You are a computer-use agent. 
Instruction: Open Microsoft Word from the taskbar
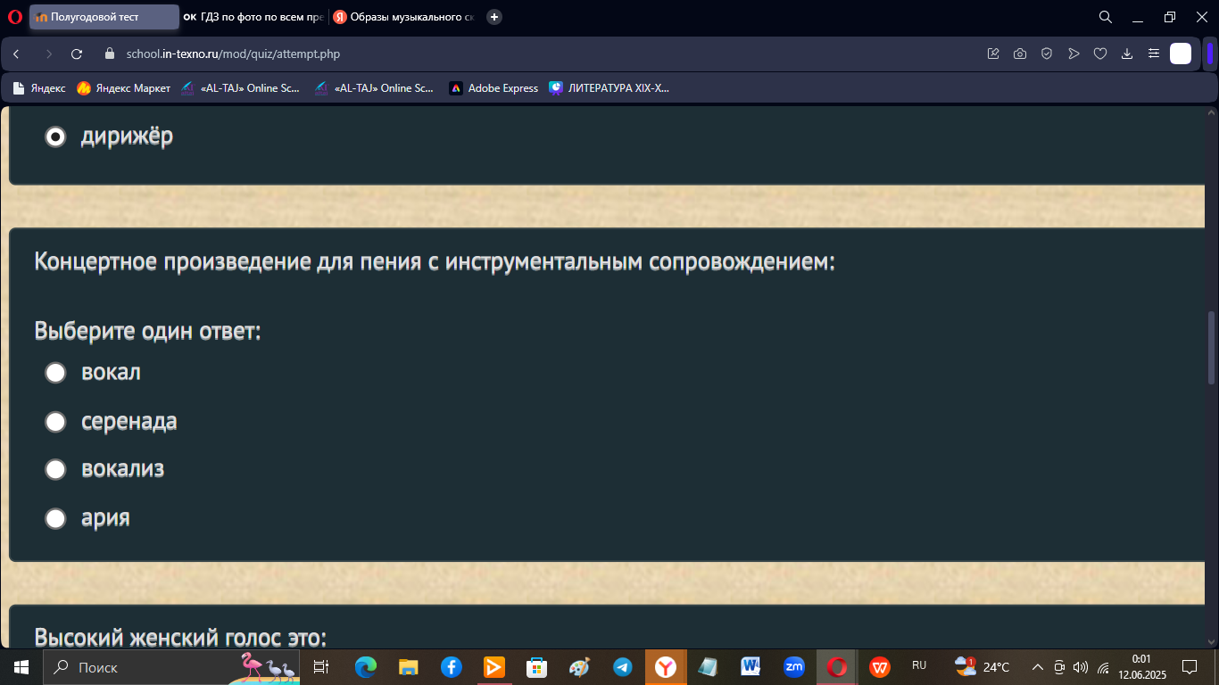coord(750,667)
